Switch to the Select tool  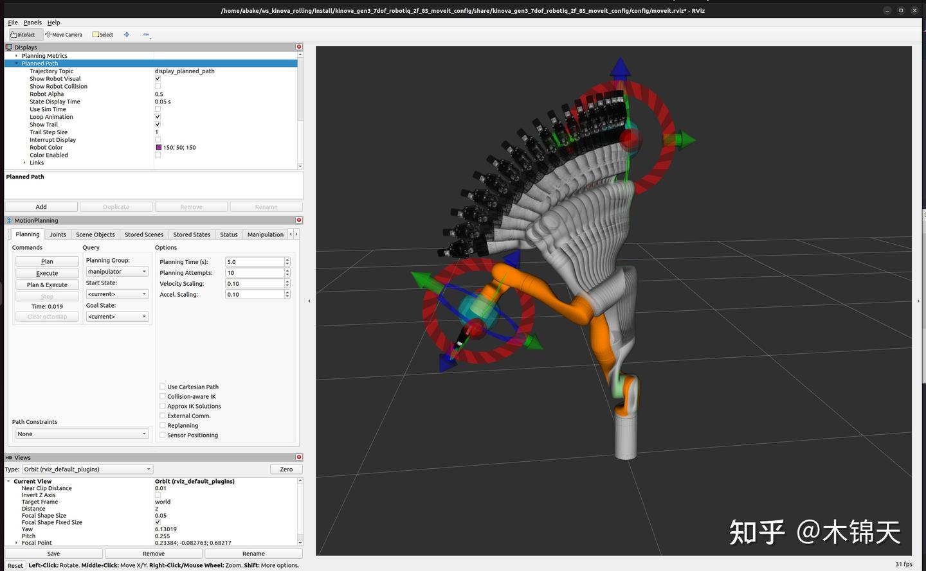(102, 34)
